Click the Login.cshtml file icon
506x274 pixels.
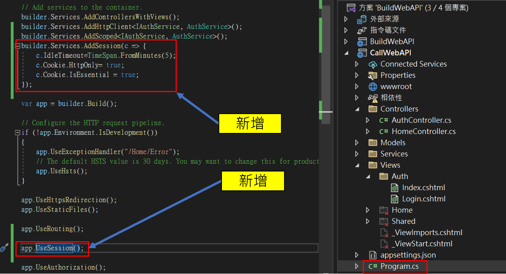coord(394,199)
